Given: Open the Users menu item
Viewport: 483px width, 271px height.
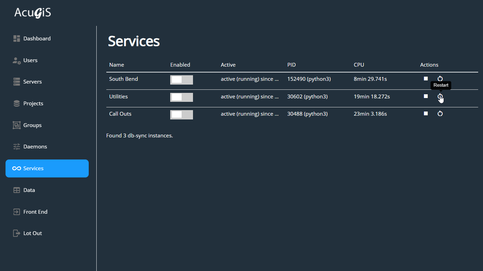Looking at the screenshot, I should (x=30, y=60).
